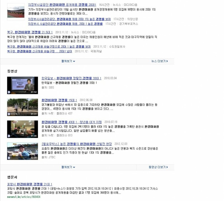Open the 경기북부포커스 related article link
This screenshot has width=224, height=201.
65,24
